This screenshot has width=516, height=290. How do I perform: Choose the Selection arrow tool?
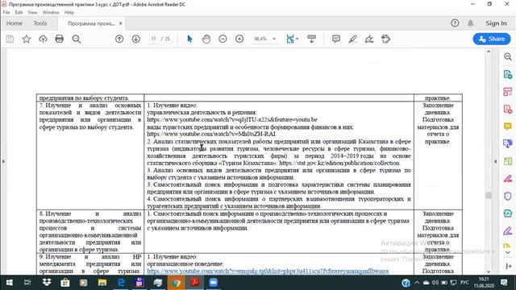click(189, 39)
